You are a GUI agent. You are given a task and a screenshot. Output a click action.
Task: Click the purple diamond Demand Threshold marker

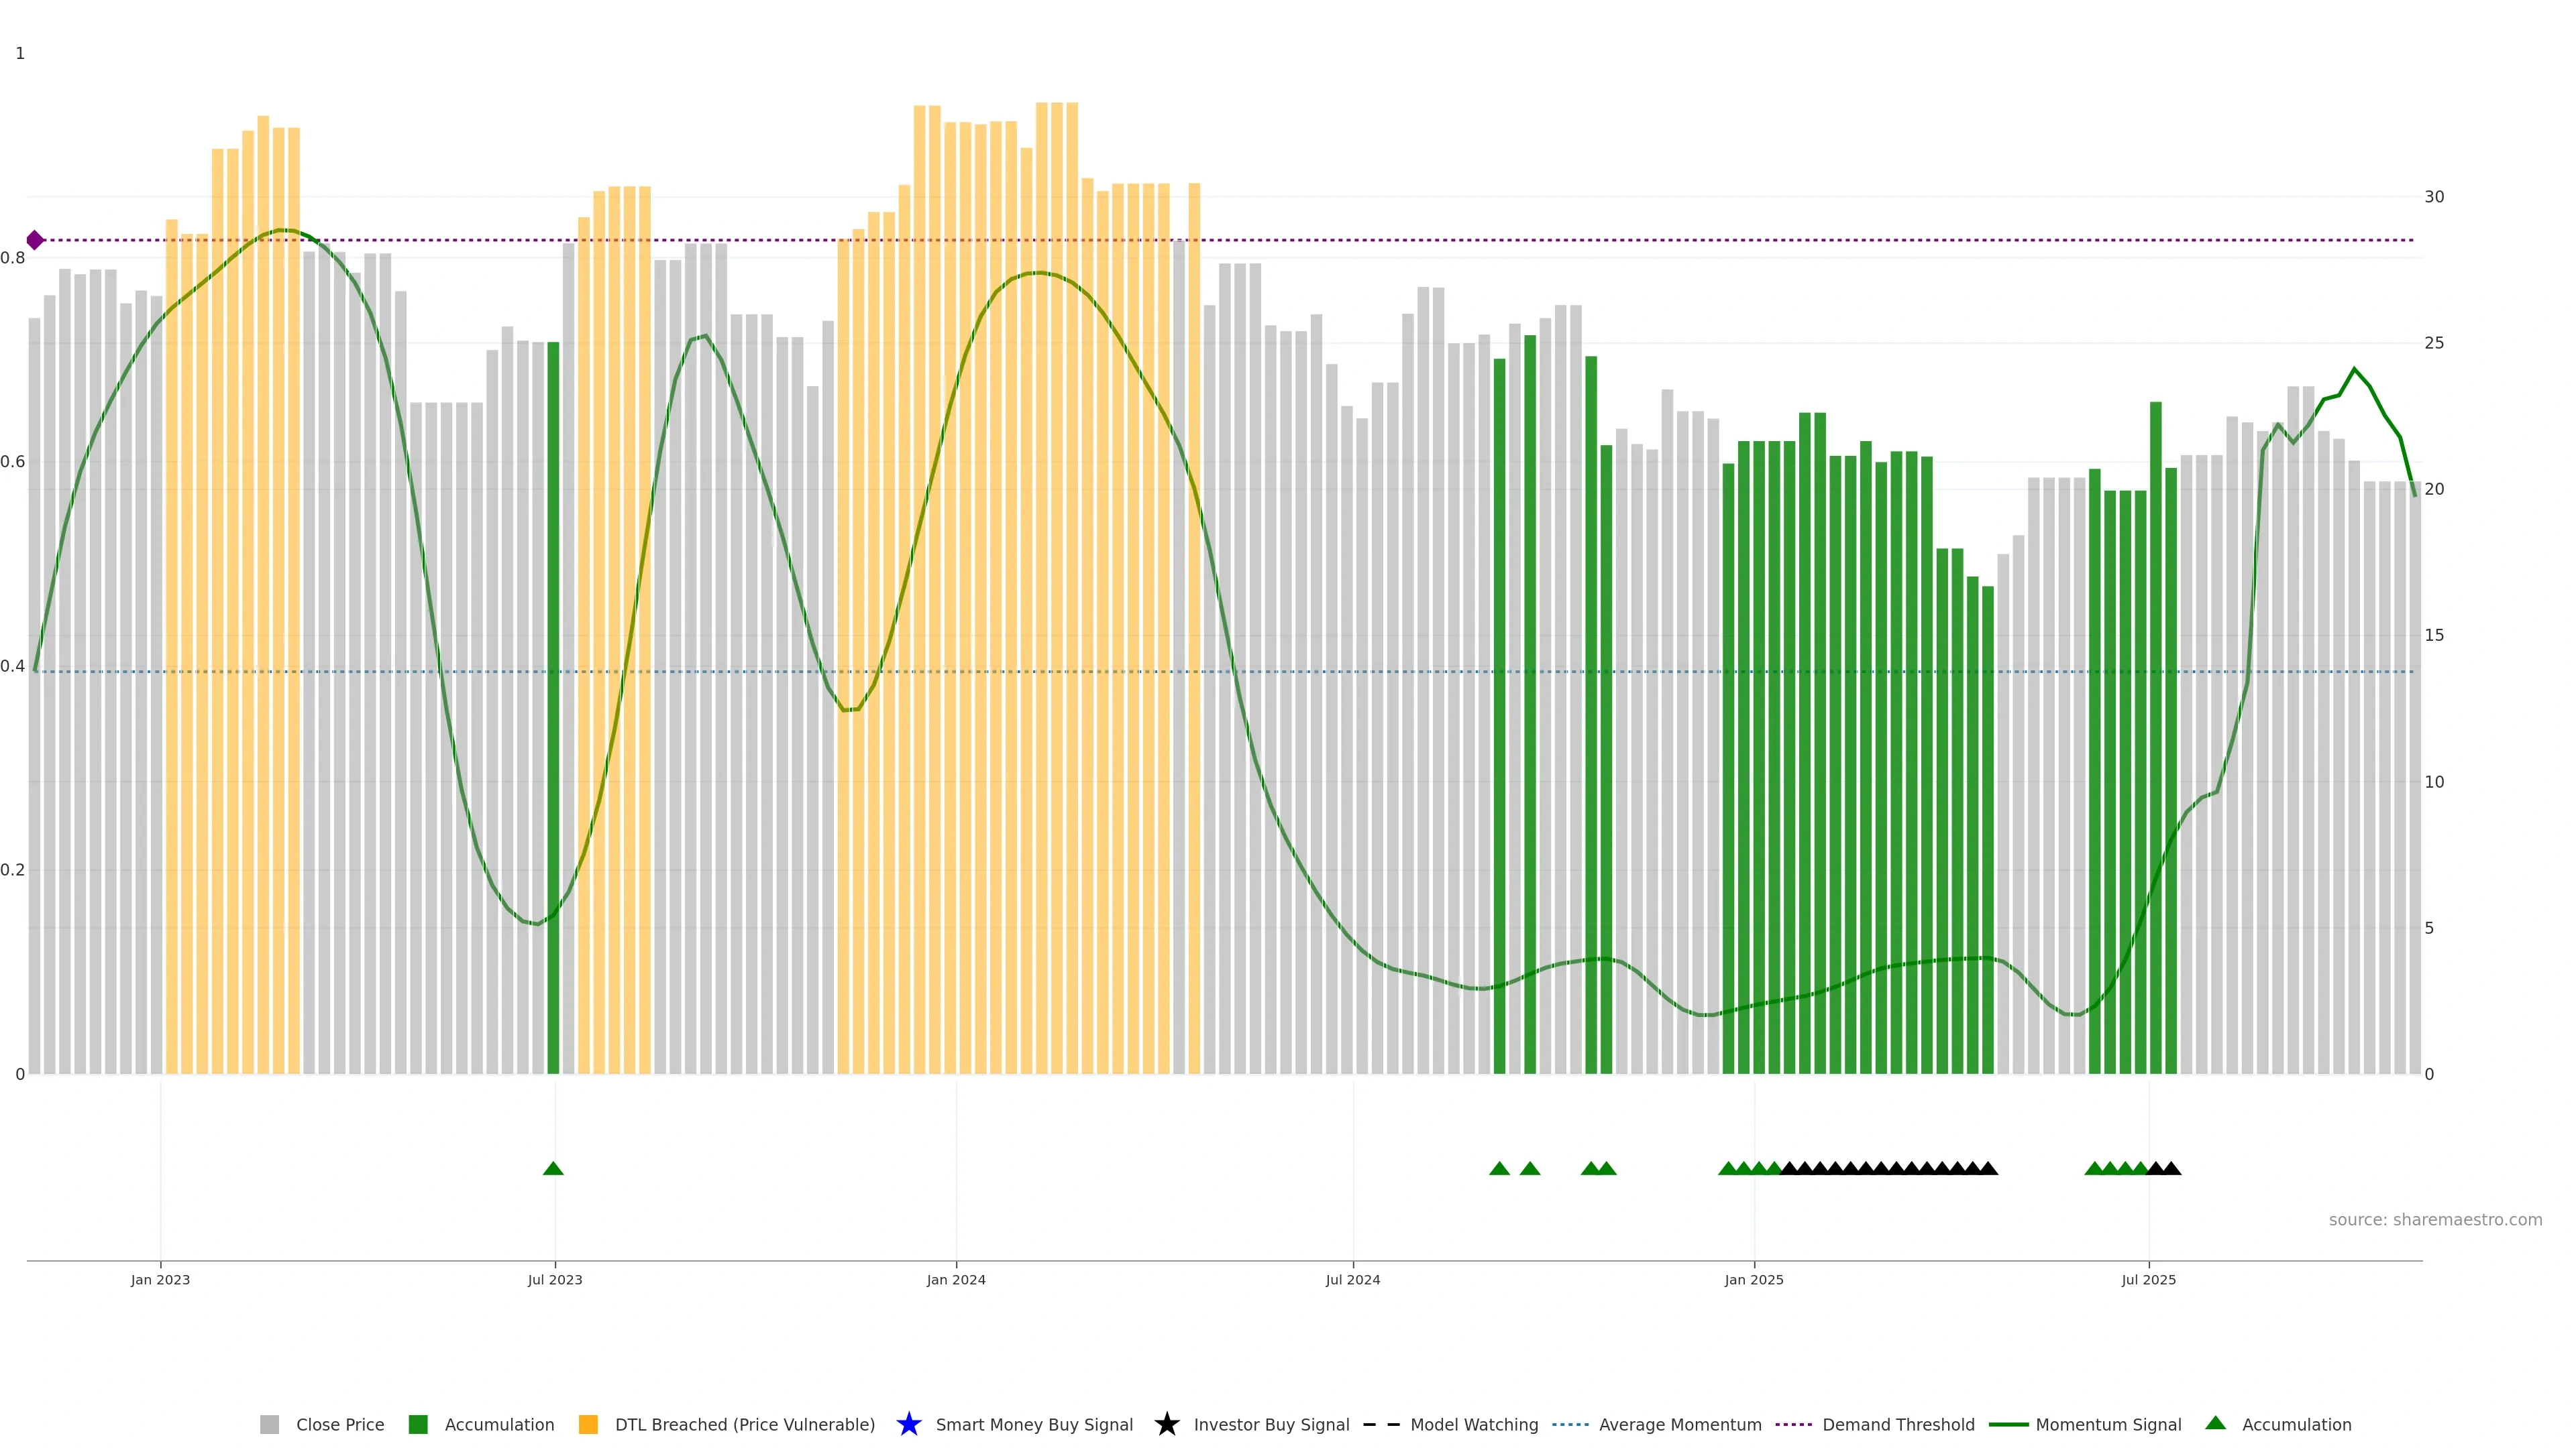(35, 240)
